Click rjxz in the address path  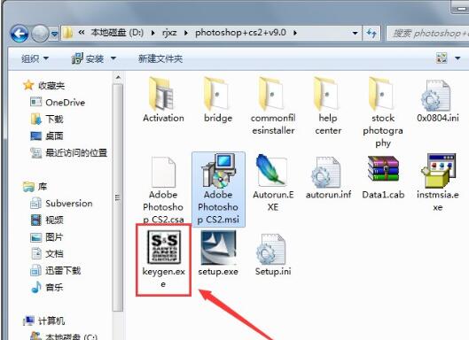coord(169,32)
